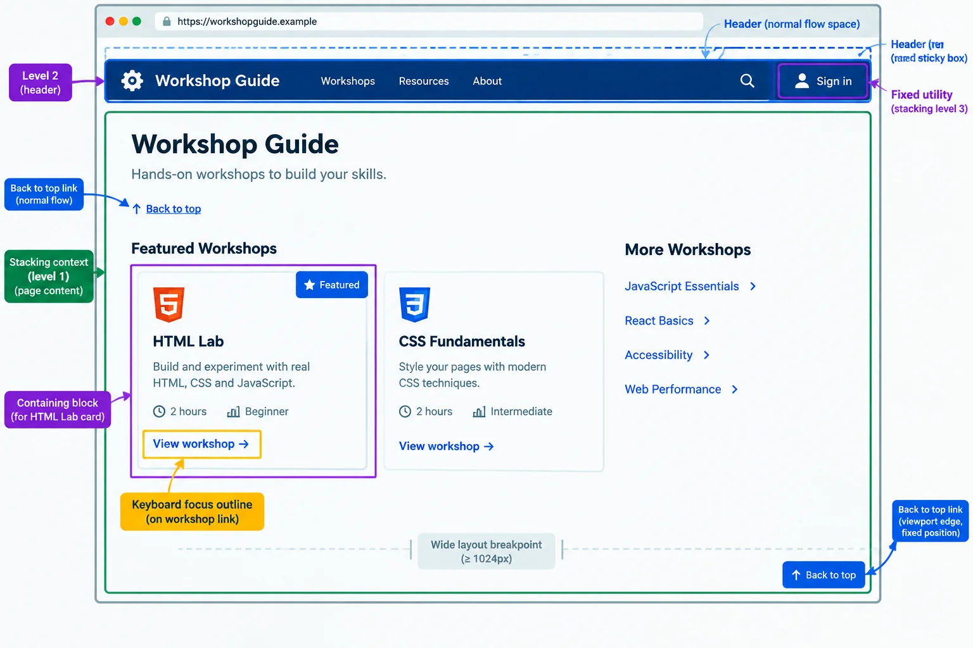Screen dimensions: 973x648
Task: Open the Web Performance link
Action: (673, 389)
